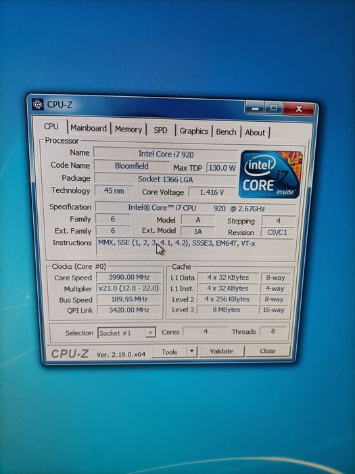Click the Level 3 16-way value
The width and height of the screenshot is (355, 474).
coord(273,310)
